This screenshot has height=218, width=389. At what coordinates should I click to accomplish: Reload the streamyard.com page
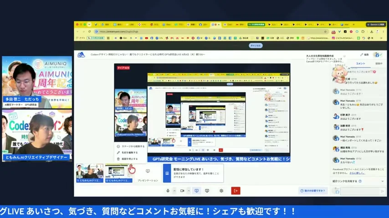click(90, 32)
